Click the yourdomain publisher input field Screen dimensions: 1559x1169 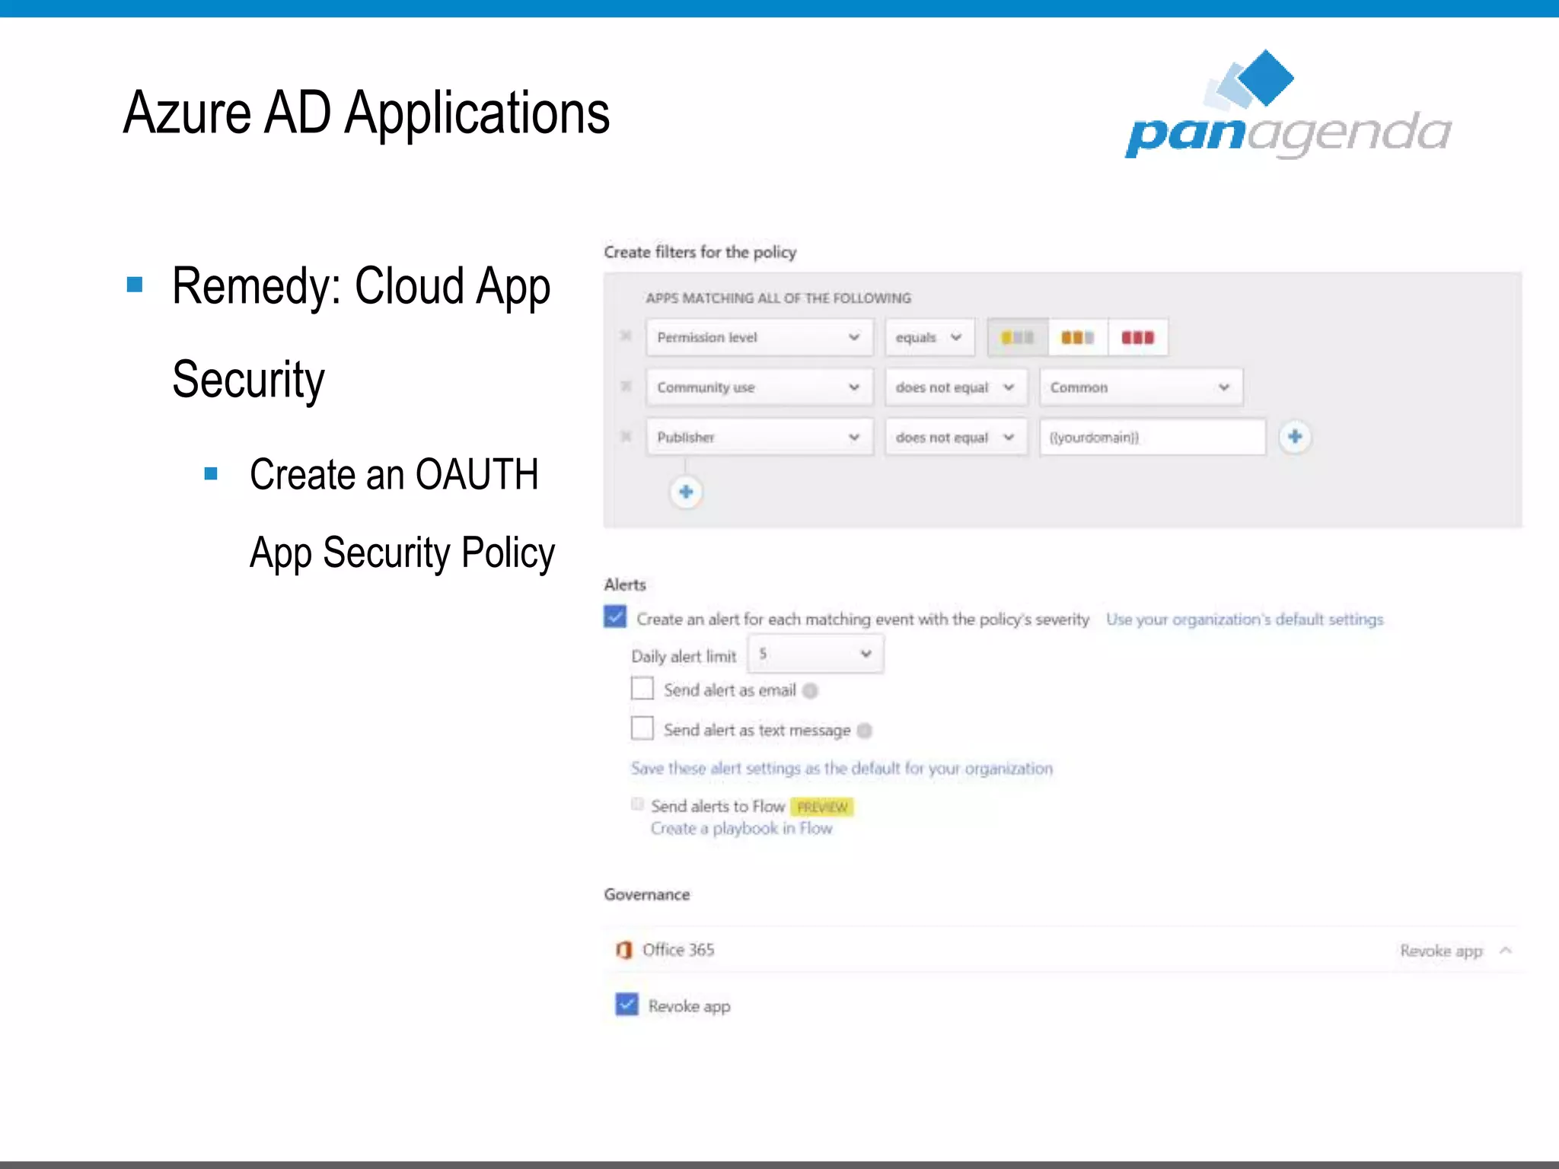tap(1153, 438)
